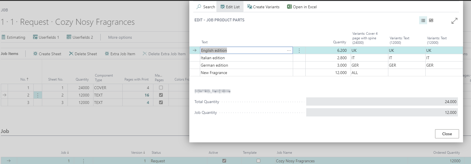Toggle Ma... Pages checkbox for COVER row

pyautogui.click(x=161, y=88)
